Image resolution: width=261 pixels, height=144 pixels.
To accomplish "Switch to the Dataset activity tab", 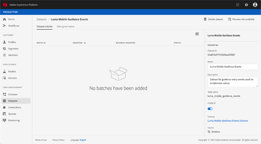I will (45, 27).
